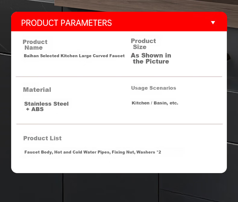Click the PRODUCT PARAMETERS header title
Screen dimensions: 238x202
click(x=67, y=23)
